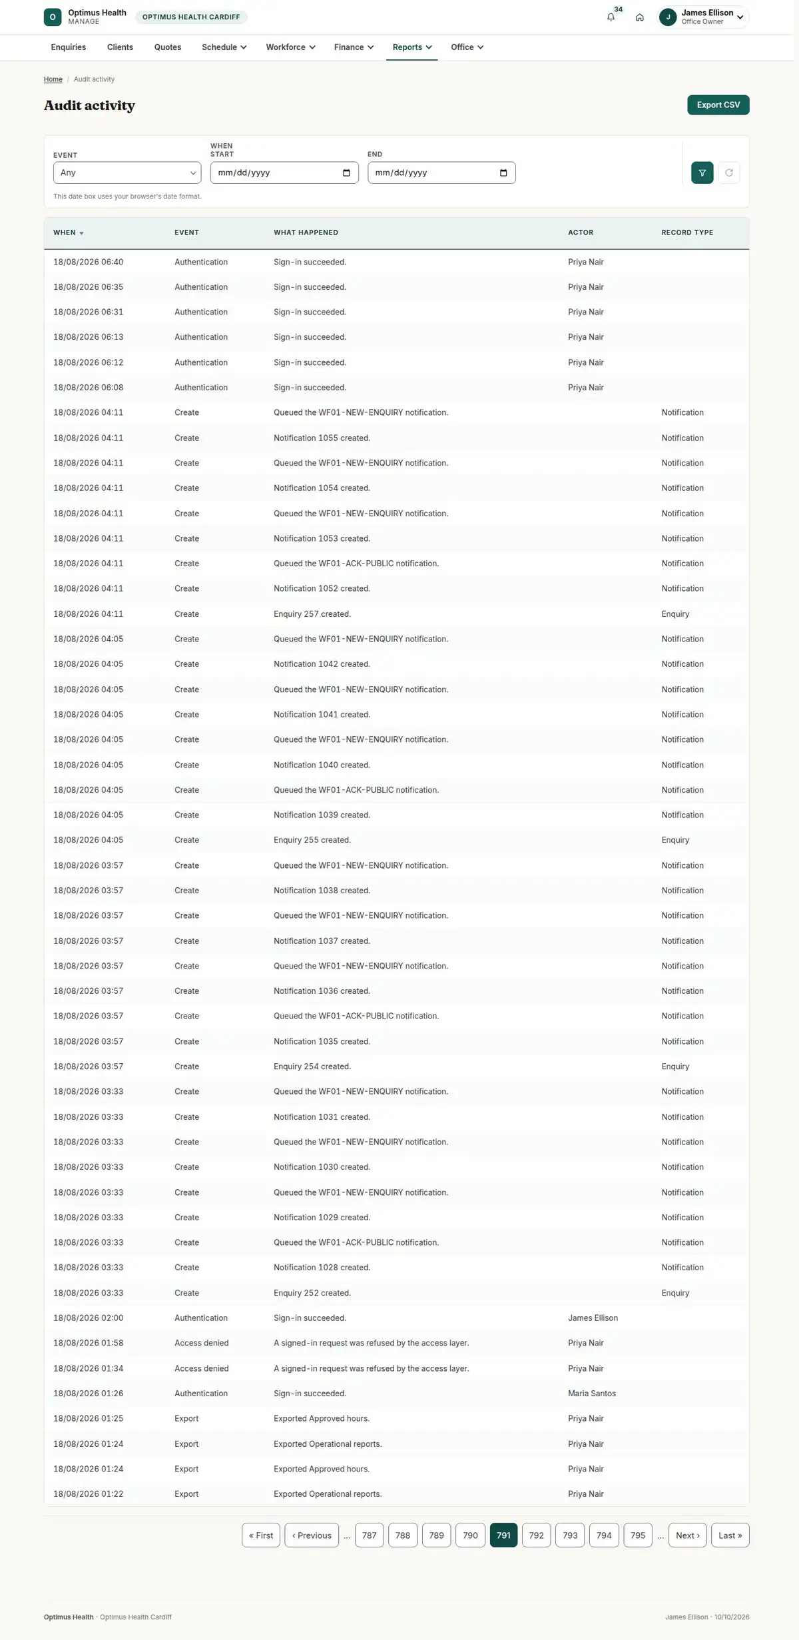This screenshot has width=799, height=1640.
Task: Open the end date calendar picker
Action: click(x=503, y=173)
